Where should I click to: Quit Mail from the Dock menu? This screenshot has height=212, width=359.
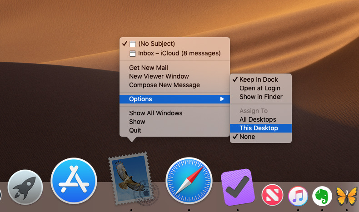point(175,131)
